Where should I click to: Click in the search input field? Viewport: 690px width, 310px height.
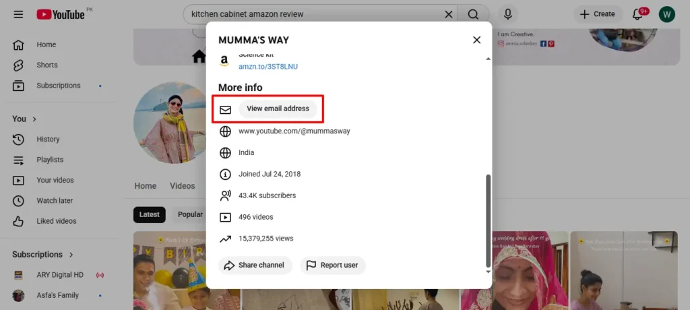(x=313, y=14)
